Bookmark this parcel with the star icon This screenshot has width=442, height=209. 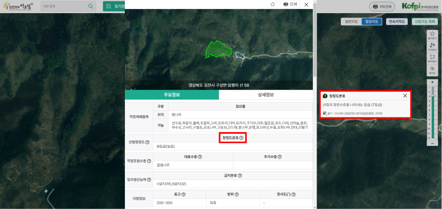click(x=272, y=4)
